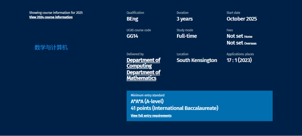
Task: Click the GG14 UCAS course code
Action: click(132, 36)
